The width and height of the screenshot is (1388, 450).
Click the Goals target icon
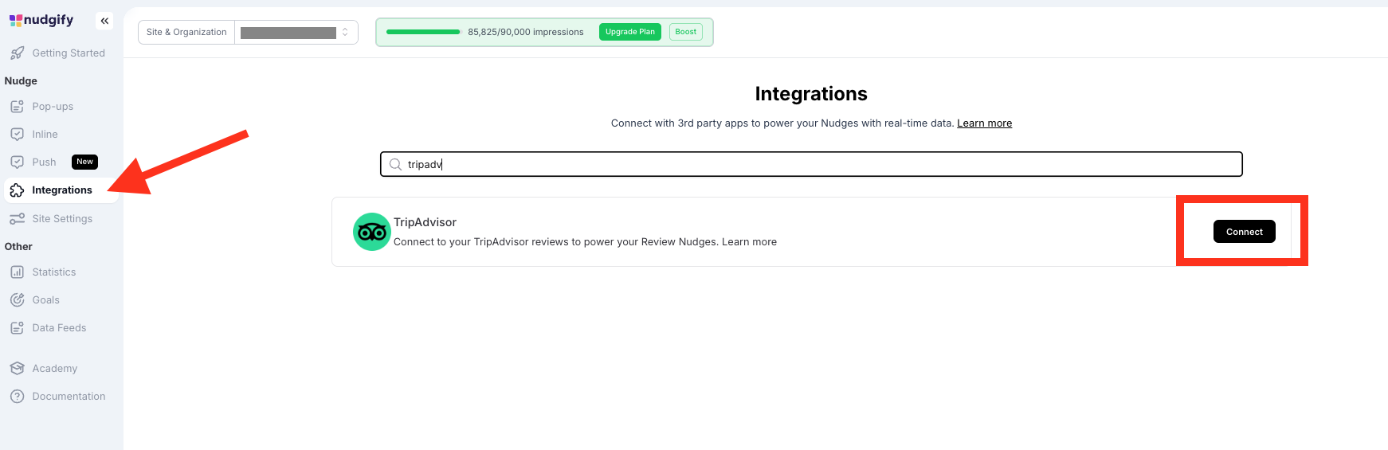pyautogui.click(x=17, y=300)
